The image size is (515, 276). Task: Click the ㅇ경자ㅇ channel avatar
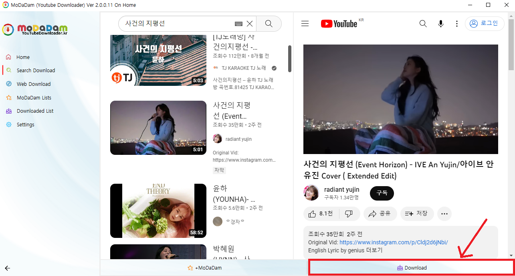click(218, 221)
